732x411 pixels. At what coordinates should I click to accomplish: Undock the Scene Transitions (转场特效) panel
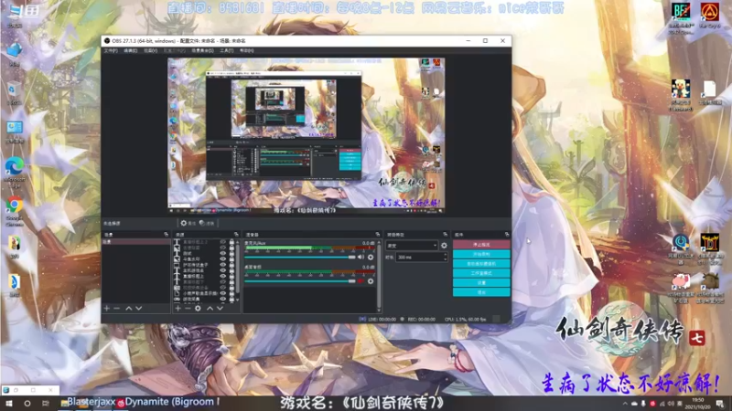pos(445,235)
